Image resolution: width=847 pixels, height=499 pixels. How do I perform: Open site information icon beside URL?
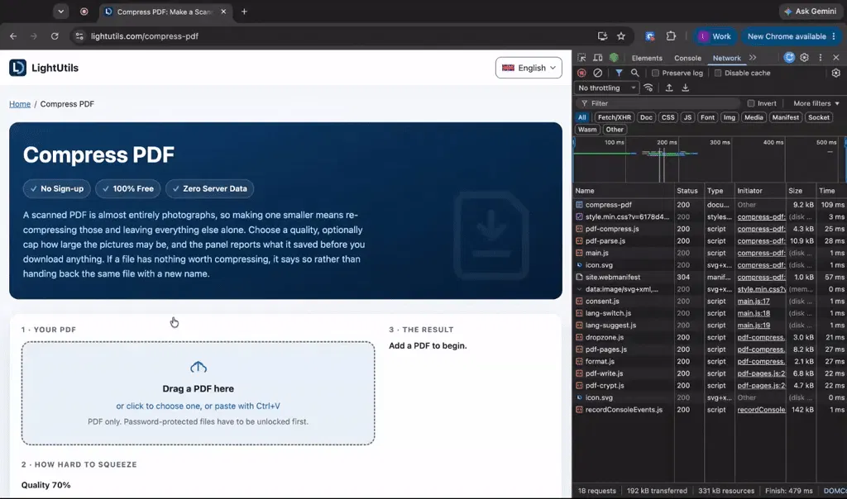(x=79, y=36)
